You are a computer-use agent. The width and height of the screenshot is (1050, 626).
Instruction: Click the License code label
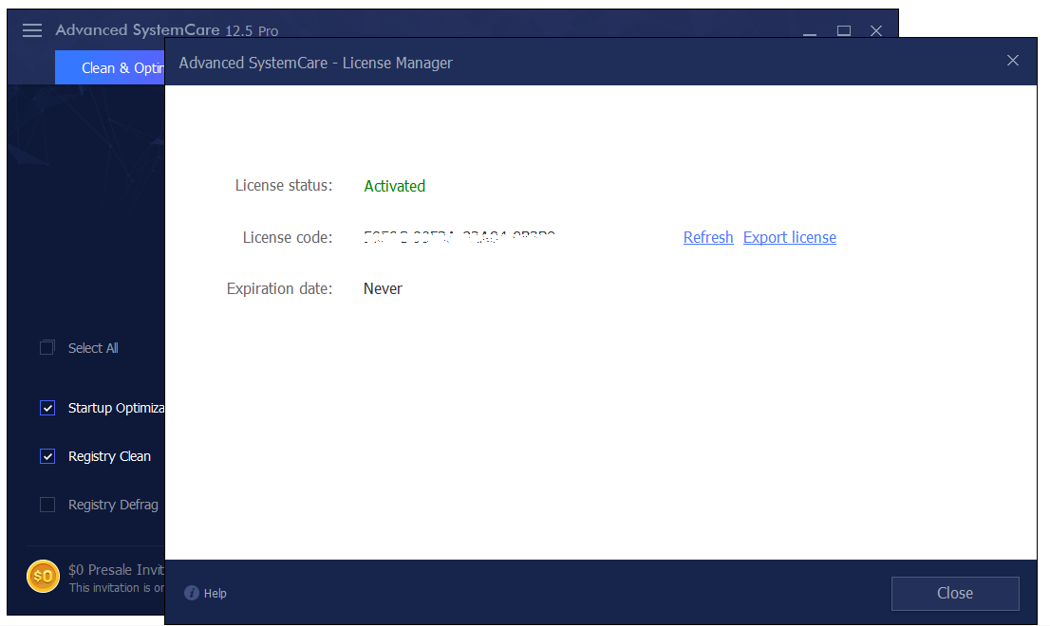tap(288, 237)
